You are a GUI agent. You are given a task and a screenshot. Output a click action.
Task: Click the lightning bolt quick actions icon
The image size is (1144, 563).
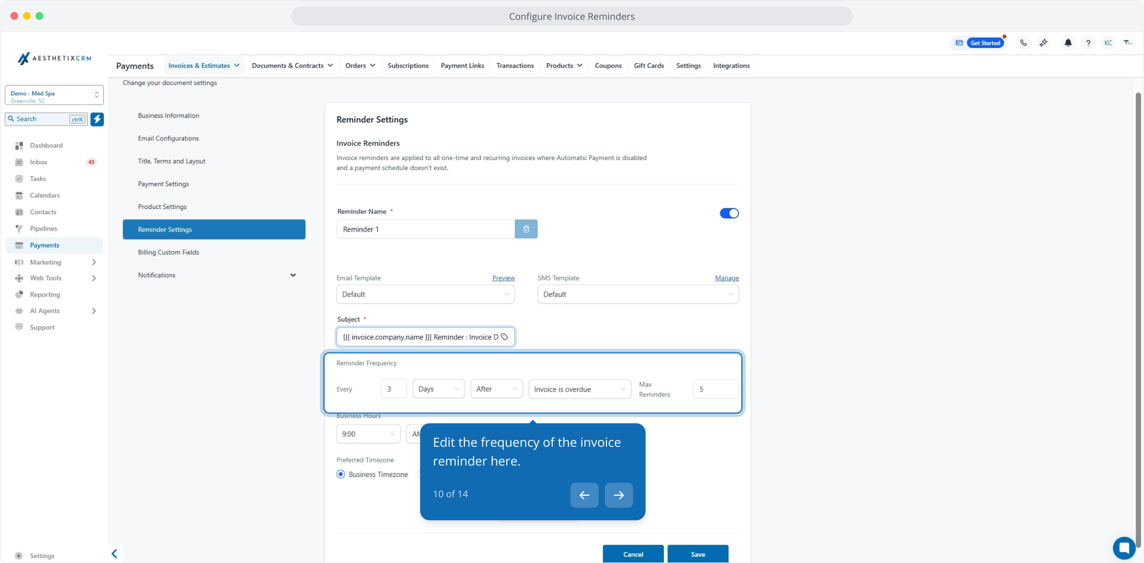97,119
